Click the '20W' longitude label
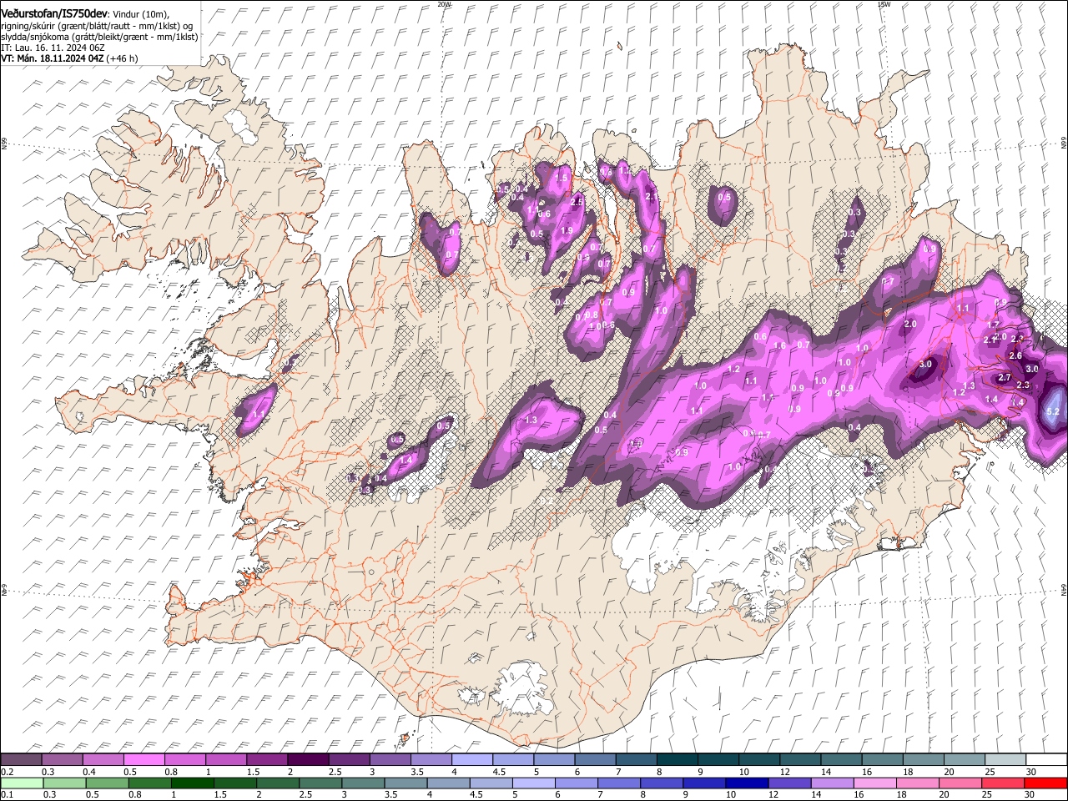 pyautogui.click(x=444, y=4)
